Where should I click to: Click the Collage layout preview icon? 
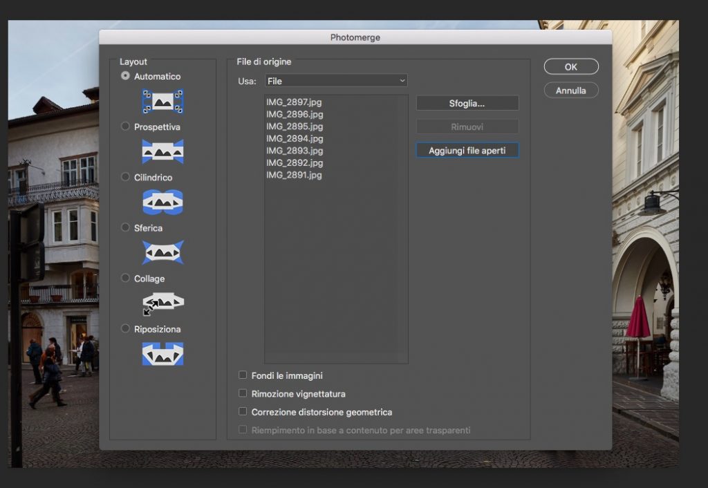pyautogui.click(x=163, y=303)
